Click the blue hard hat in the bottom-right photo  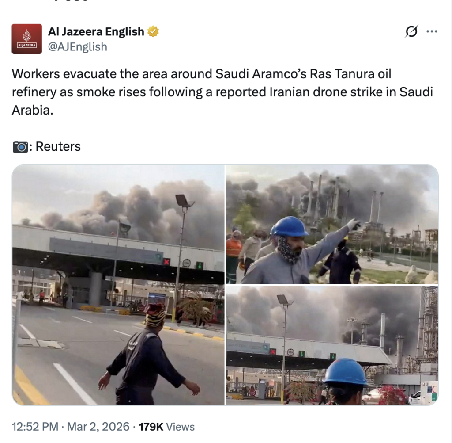tap(346, 372)
